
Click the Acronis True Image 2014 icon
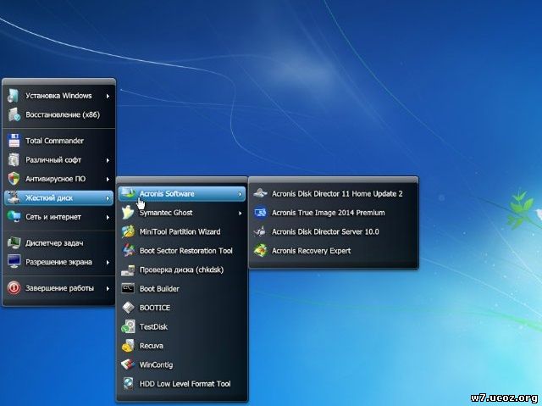click(260, 213)
